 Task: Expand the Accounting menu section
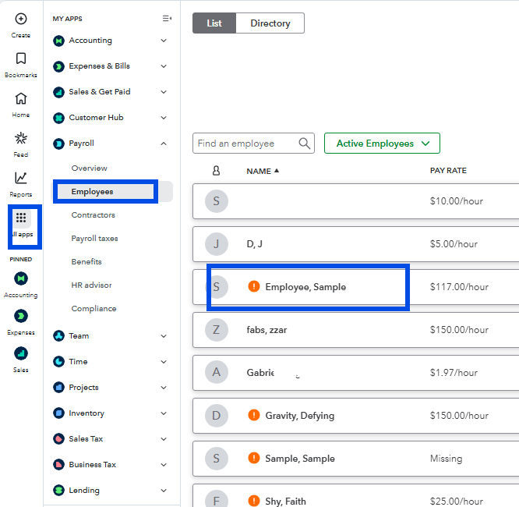pyautogui.click(x=164, y=41)
